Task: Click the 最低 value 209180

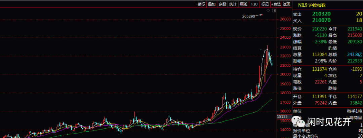Action: (355, 42)
